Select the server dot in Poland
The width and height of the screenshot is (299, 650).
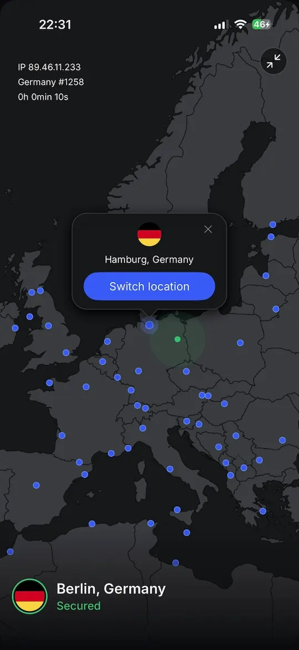pyautogui.click(x=240, y=343)
